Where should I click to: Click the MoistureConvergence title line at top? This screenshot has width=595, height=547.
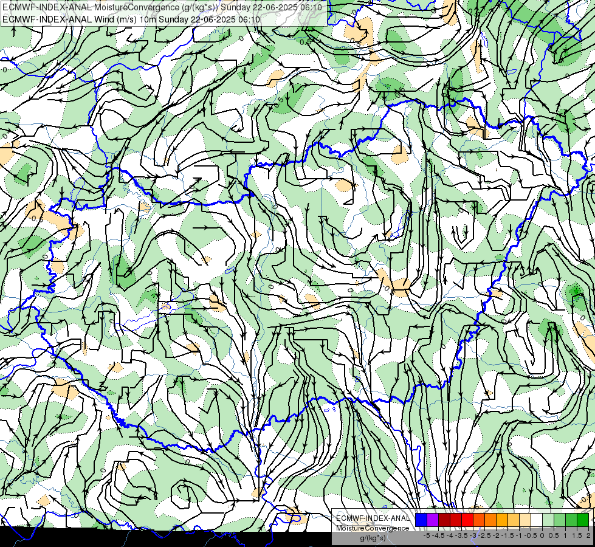click(x=162, y=7)
